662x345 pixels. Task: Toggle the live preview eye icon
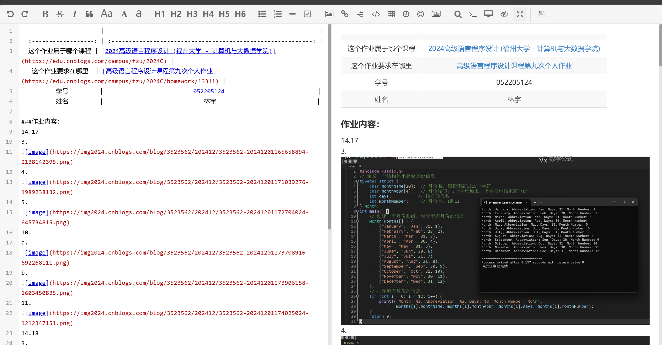pos(504,14)
